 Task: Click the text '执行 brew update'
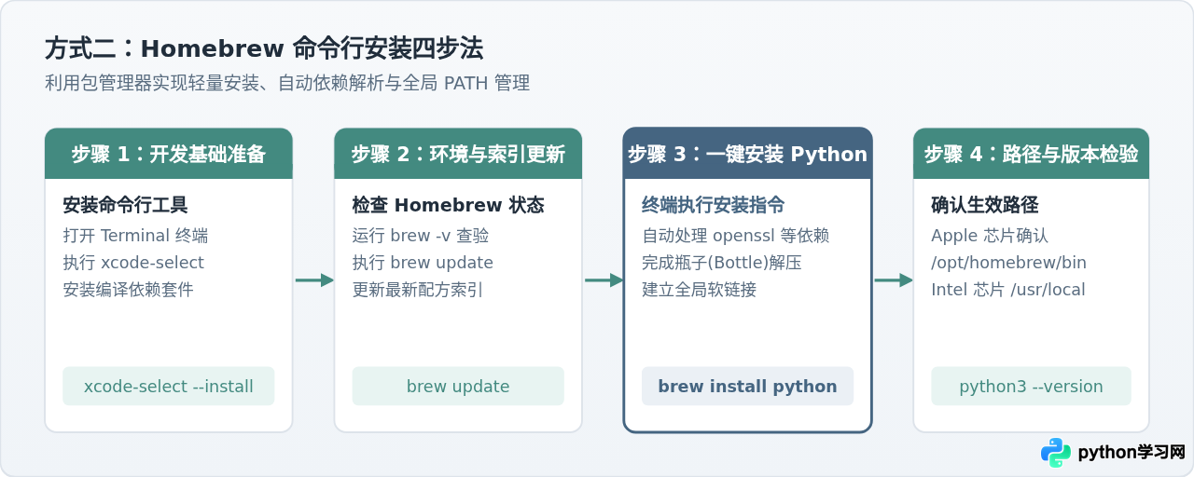(x=423, y=263)
